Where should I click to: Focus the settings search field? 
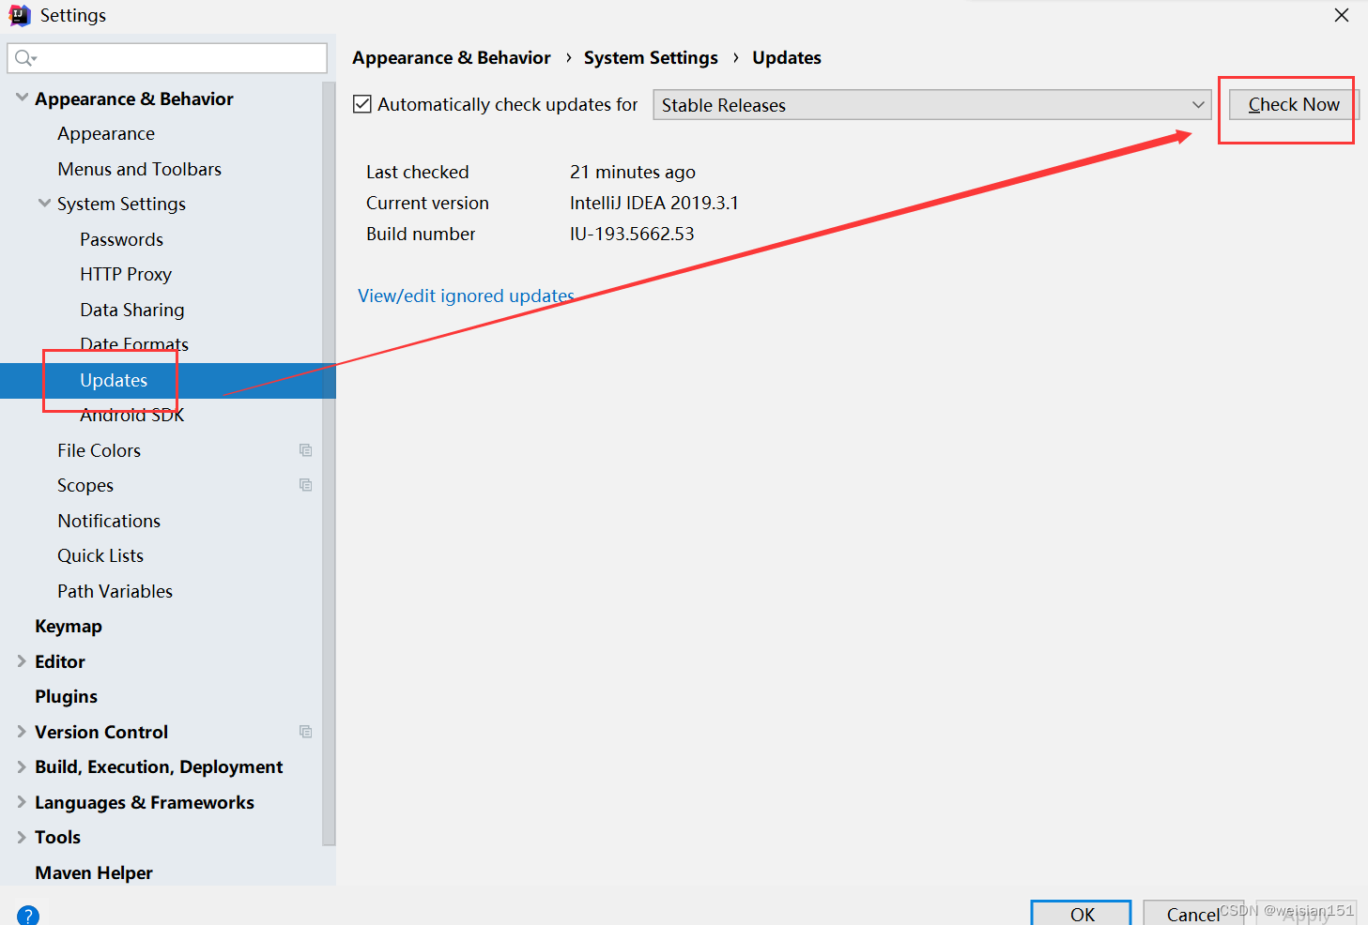coord(167,58)
